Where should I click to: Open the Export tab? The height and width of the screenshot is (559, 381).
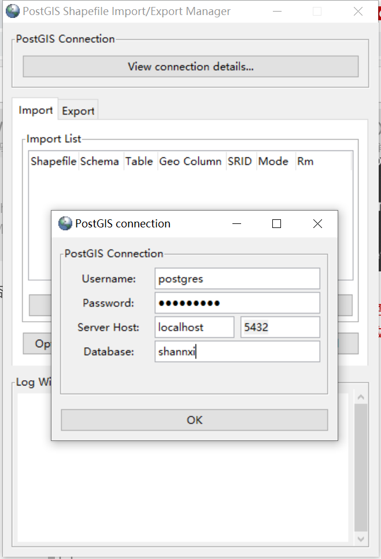[78, 111]
